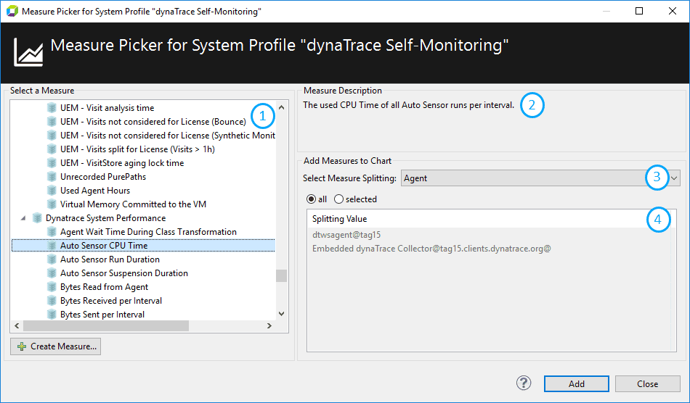Click the Add button
Image resolution: width=690 pixels, height=403 pixels.
(x=577, y=383)
